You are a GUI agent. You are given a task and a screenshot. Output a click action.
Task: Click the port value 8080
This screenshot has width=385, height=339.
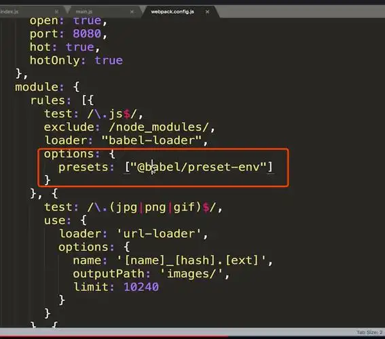[87, 34]
